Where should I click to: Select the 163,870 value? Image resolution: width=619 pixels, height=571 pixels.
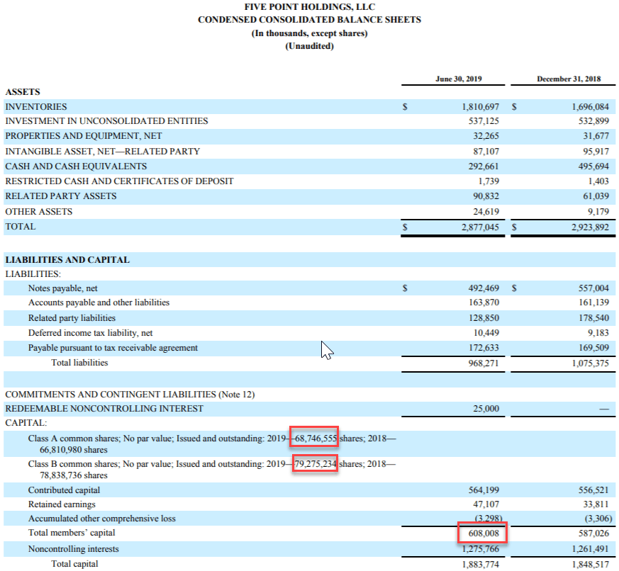[x=484, y=303]
